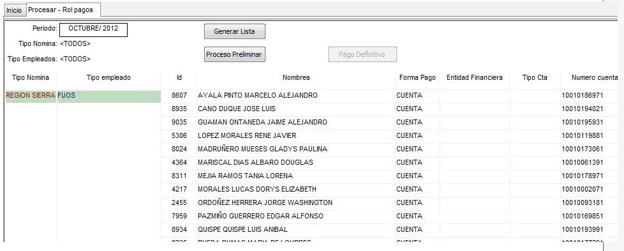Select the Tipo Nomina <TODOS> value
Viewport: 624px width, 251px height.
75,43
